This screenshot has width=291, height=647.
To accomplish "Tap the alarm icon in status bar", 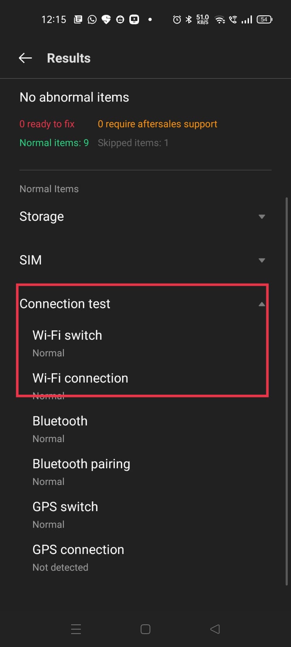I will (177, 19).
